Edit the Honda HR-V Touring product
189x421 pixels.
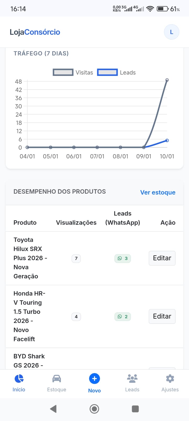pyautogui.click(x=162, y=316)
